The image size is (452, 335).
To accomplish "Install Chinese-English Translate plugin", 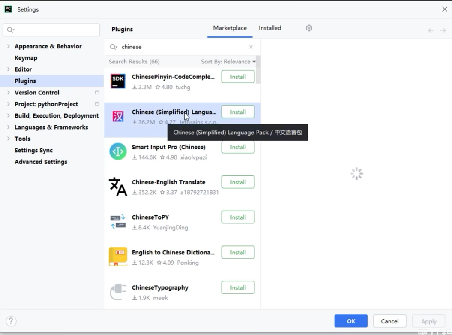I will pyautogui.click(x=238, y=182).
